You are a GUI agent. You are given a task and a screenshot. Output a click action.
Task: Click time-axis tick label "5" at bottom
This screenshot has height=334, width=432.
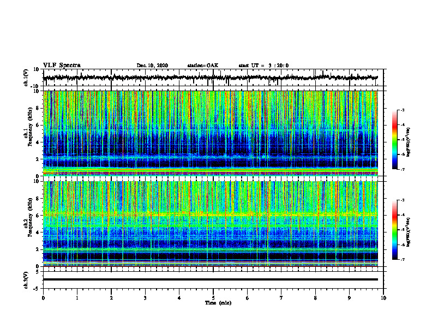point(213,298)
